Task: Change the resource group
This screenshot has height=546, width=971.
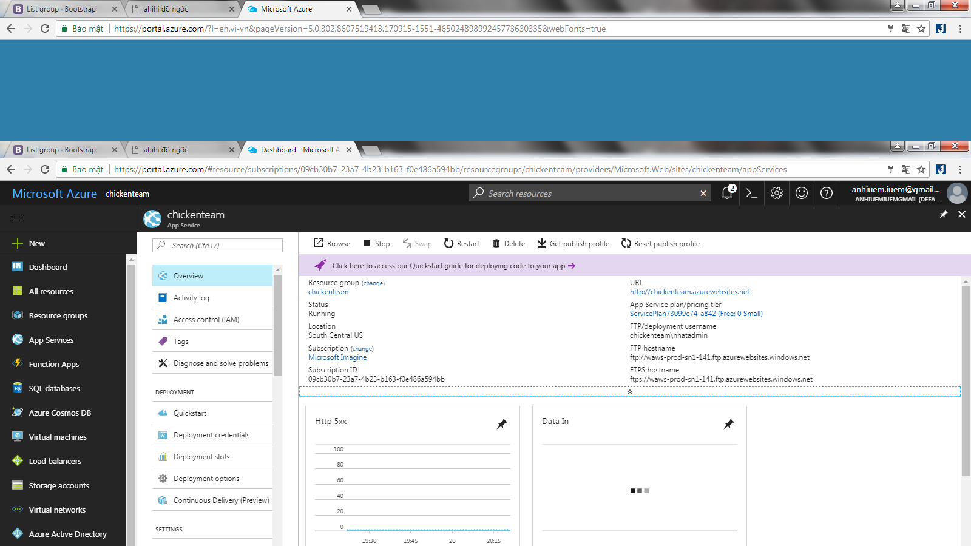Action: coord(373,283)
